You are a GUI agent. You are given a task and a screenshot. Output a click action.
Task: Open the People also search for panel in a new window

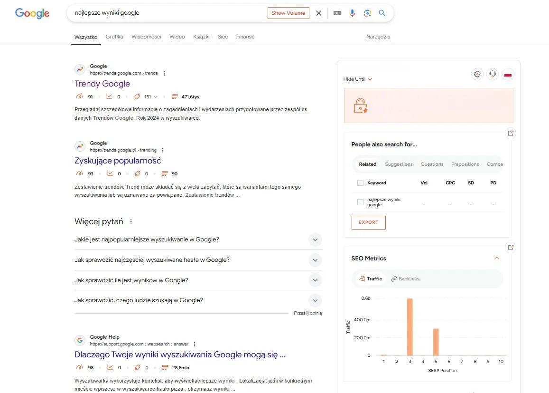pos(511,133)
